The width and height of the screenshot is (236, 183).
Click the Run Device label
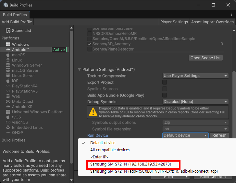pos(98,135)
